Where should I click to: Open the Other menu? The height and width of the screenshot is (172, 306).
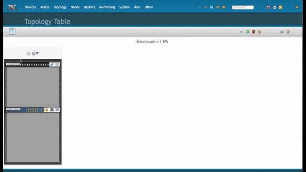pyautogui.click(x=149, y=7)
